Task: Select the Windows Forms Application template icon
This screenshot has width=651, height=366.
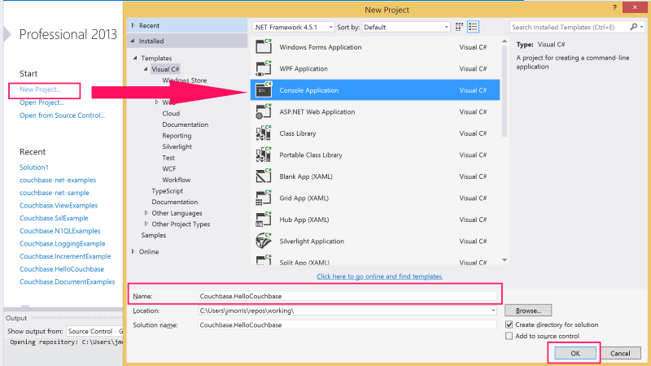Action: tap(264, 47)
